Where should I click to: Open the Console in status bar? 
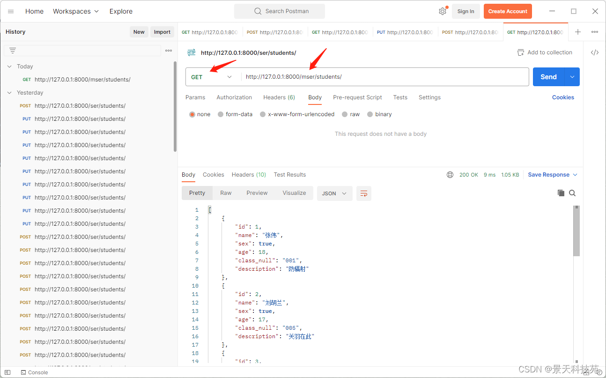pos(34,372)
